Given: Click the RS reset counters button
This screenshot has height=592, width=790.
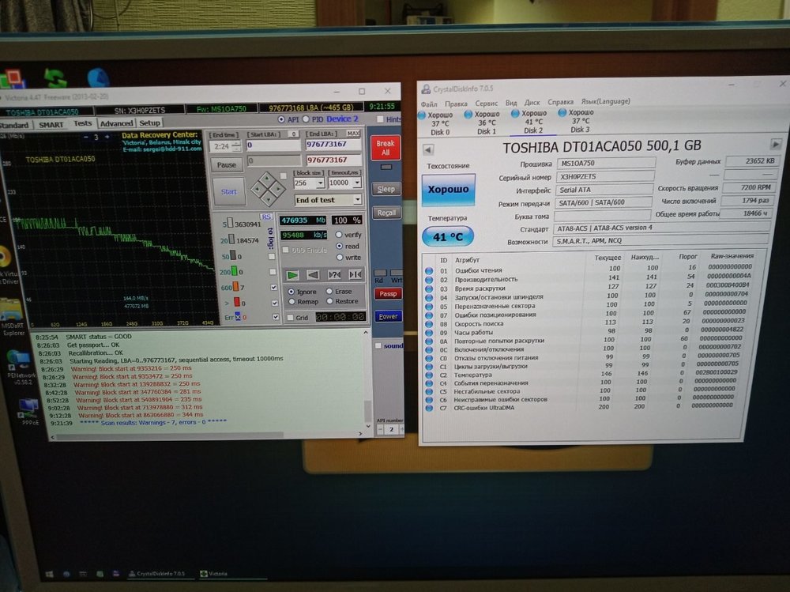Looking at the screenshot, I should pyautogui.click(x=266, y=217).
